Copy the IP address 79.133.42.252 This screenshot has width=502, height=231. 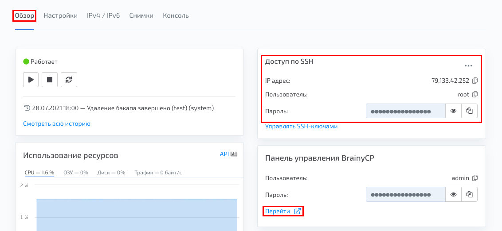pos(475,81)
